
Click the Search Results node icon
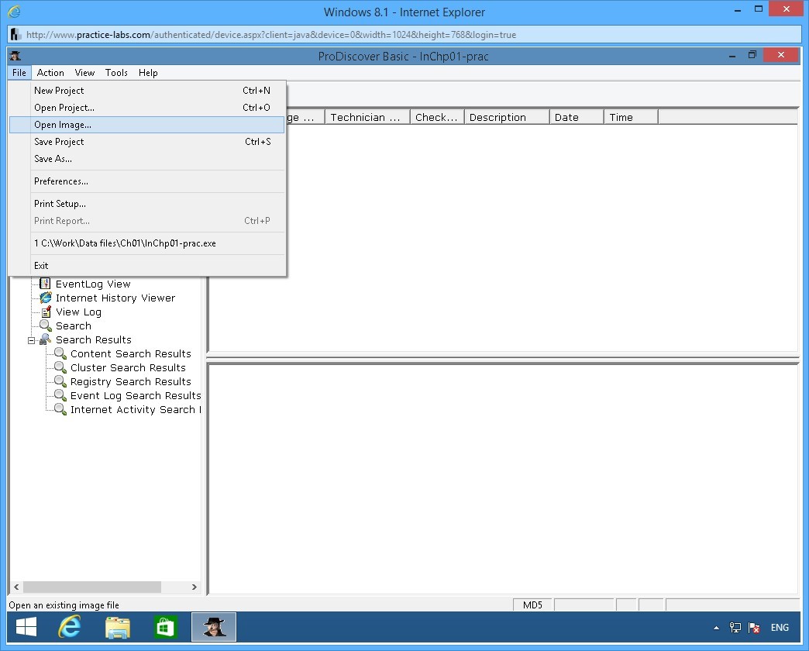46,339
